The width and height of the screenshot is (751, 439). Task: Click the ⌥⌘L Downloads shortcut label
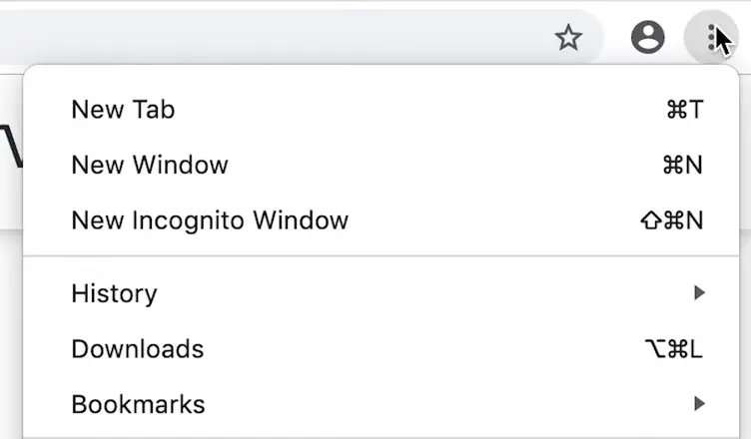pyautogui.click(x=674, y=349)
